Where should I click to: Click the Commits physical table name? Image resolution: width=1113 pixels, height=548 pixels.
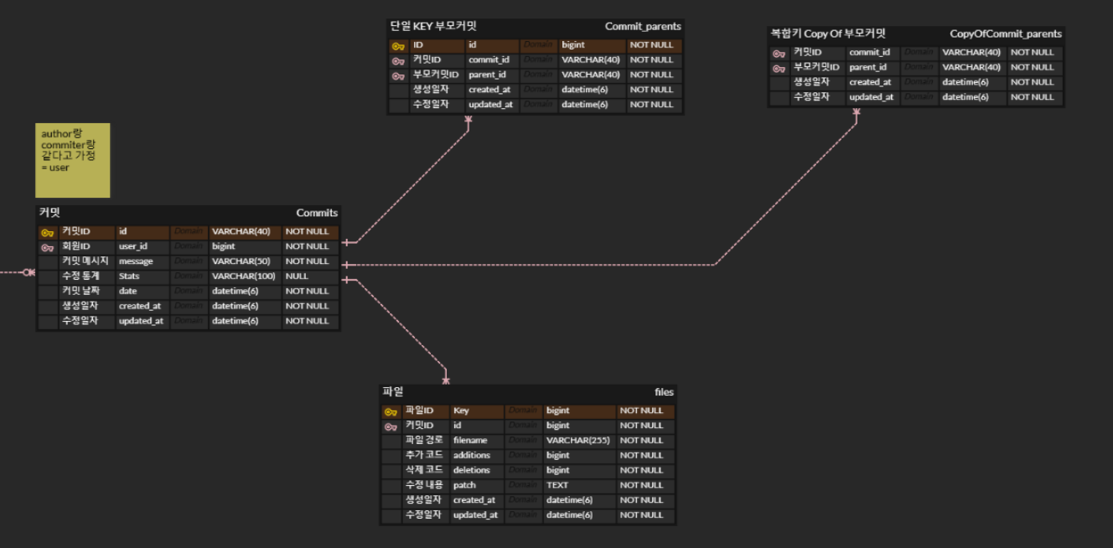tap(317, 213)
